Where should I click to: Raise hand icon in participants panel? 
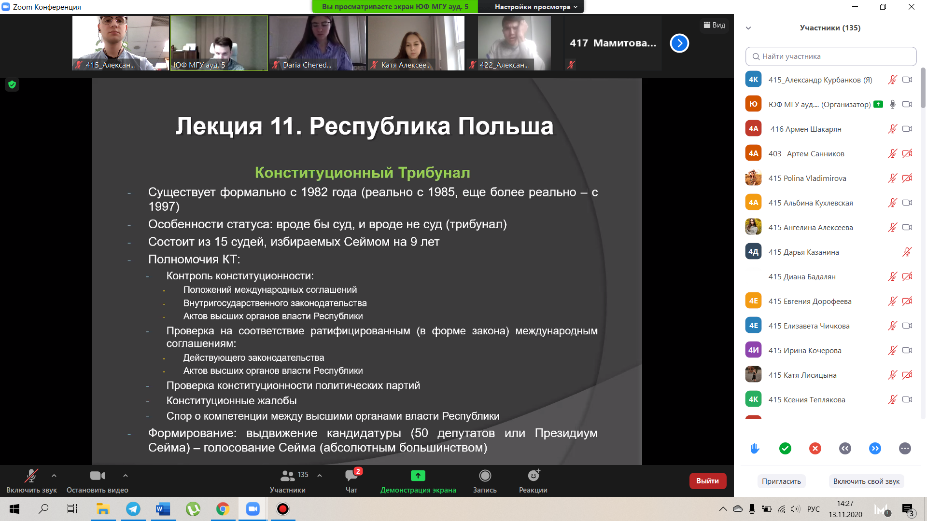pyautogui.click(x=755, y=449)
